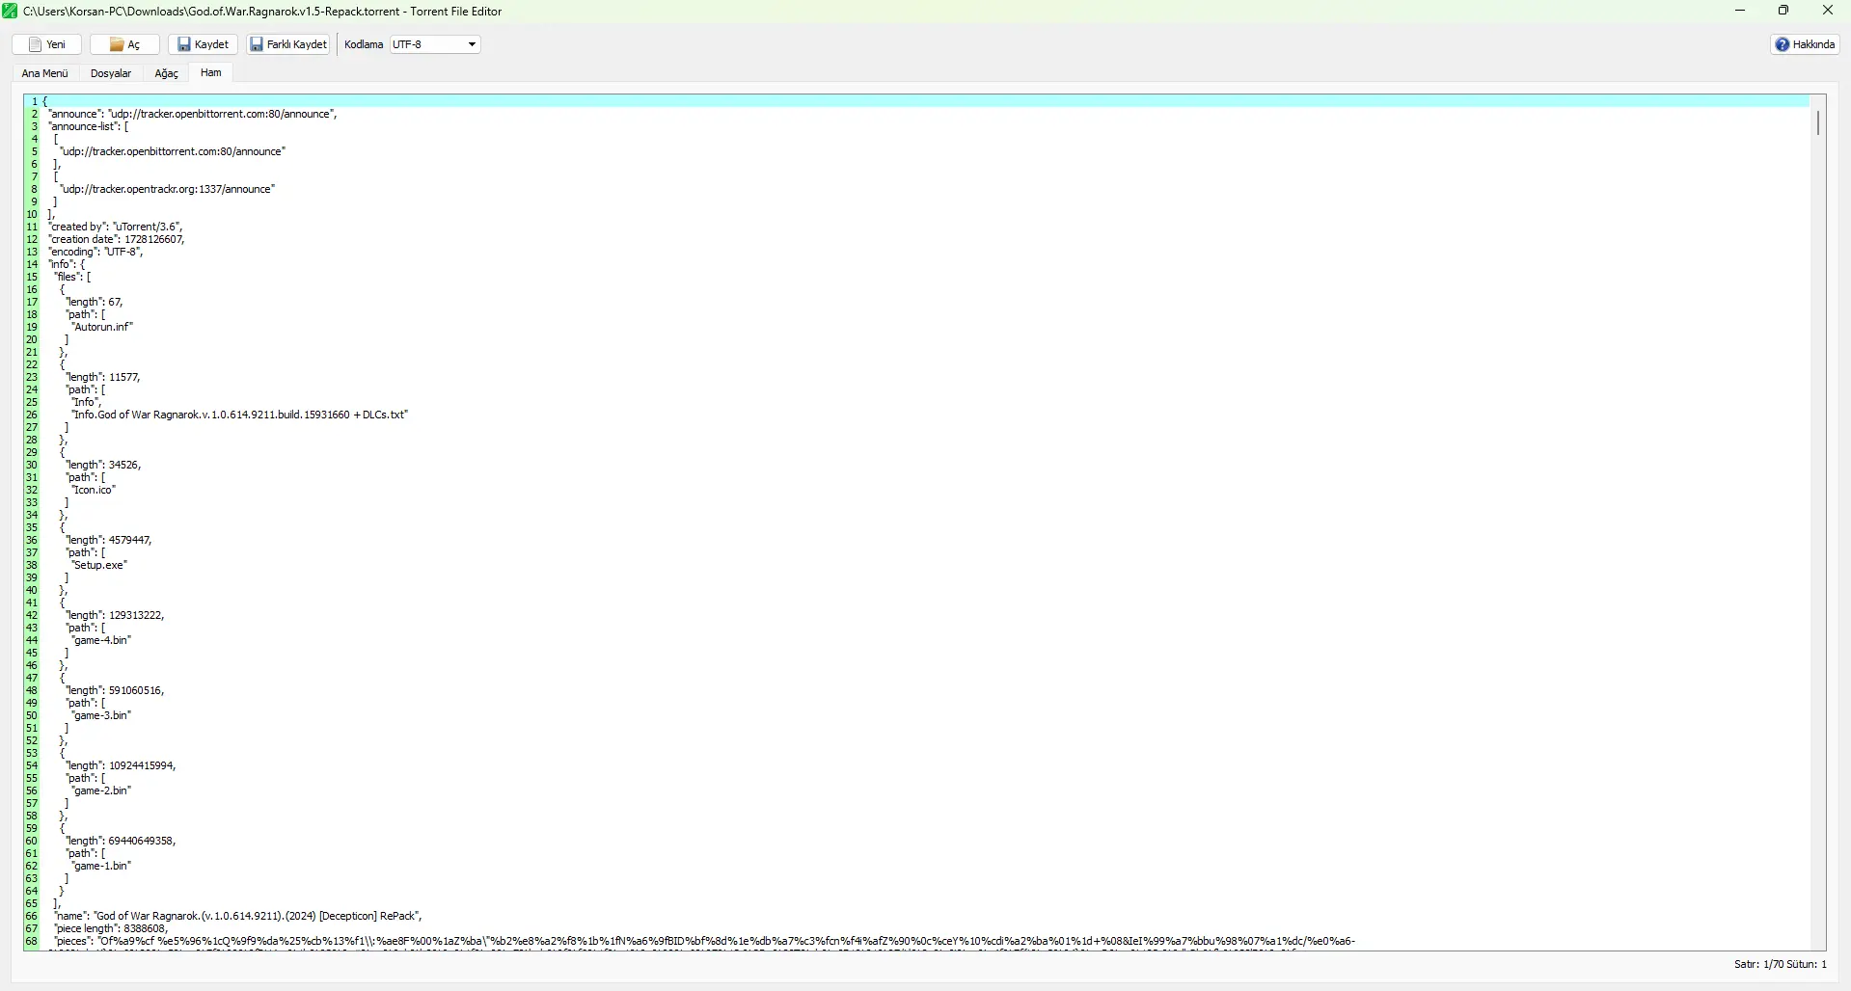Restore down the Torrent File Editor window
The width and height of the screenshot is (1851, 991).
click(x=1783, y=11)
